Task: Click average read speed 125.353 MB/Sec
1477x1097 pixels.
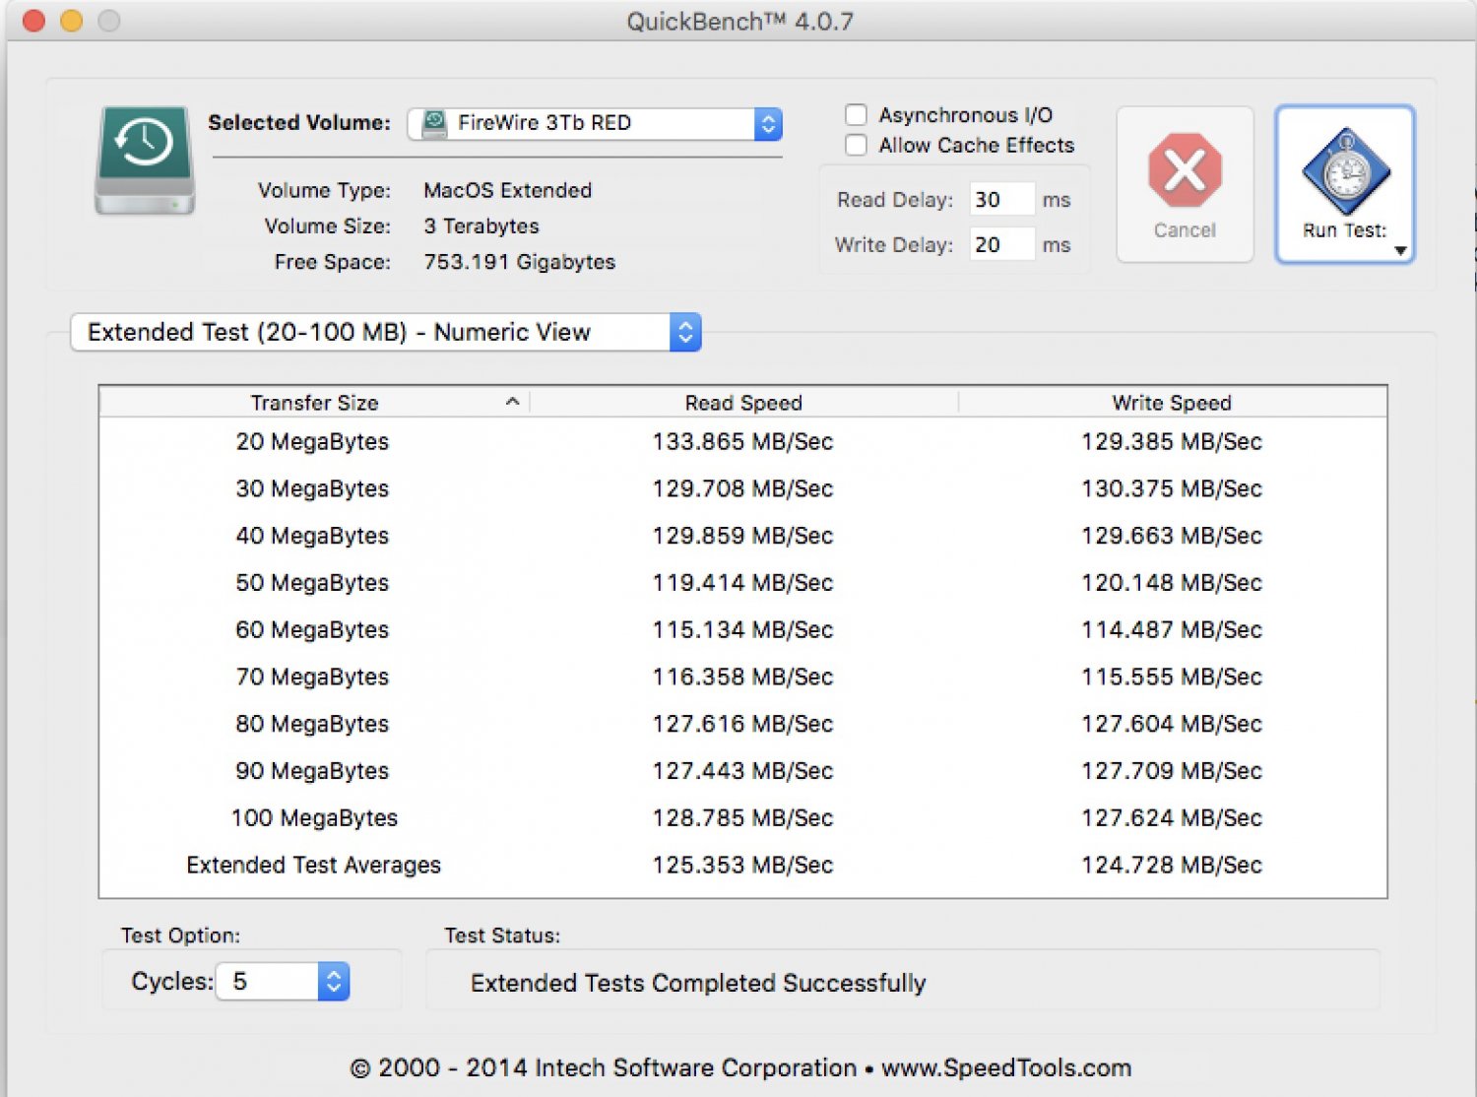Action: (743, 865)
